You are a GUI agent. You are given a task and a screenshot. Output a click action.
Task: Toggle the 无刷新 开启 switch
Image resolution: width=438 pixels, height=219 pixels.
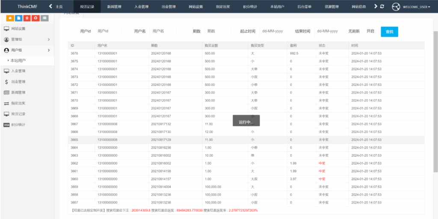[x=370, y=31]
